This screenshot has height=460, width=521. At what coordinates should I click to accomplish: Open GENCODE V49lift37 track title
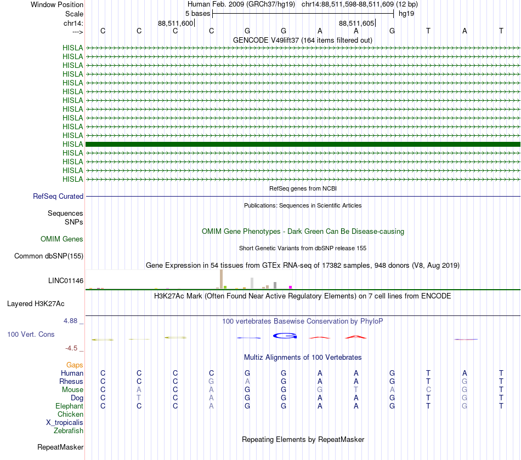pyautogui.click(x=302, y=40)
